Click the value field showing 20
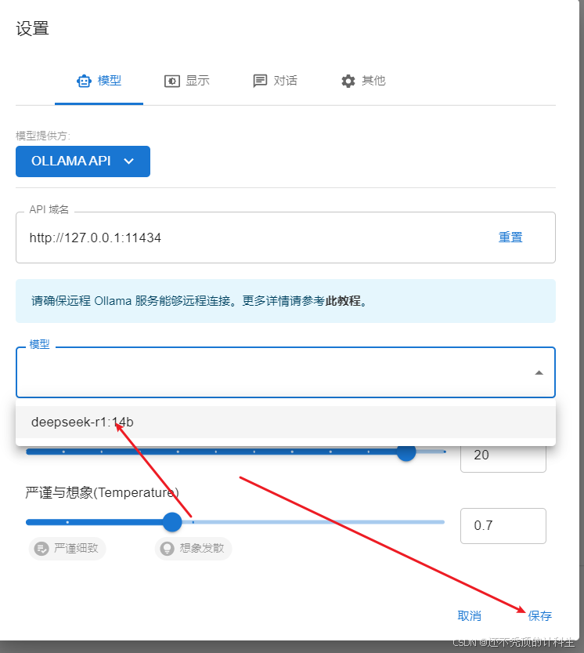Viewport: 584px width, 653px height. 503,458
